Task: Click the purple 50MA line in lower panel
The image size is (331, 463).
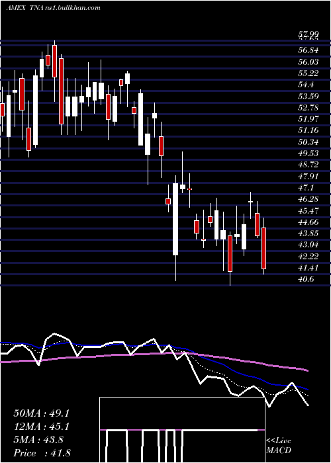Action: 154,354
